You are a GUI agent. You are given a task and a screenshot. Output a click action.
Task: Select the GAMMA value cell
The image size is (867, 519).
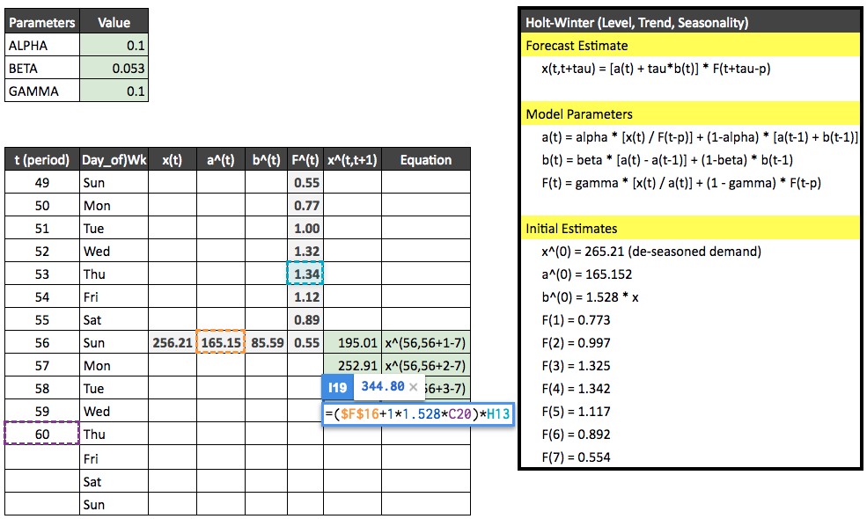coord(114,91)
